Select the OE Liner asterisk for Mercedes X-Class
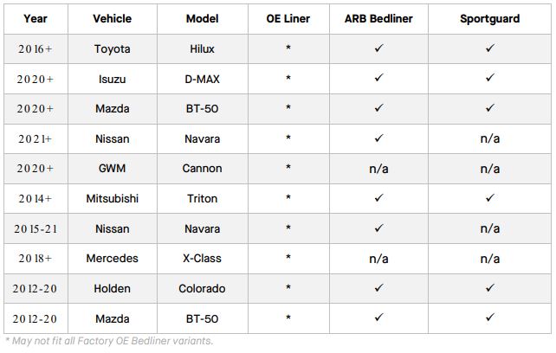The height and width of the screenshot is (353, 556). pos(288,259)
